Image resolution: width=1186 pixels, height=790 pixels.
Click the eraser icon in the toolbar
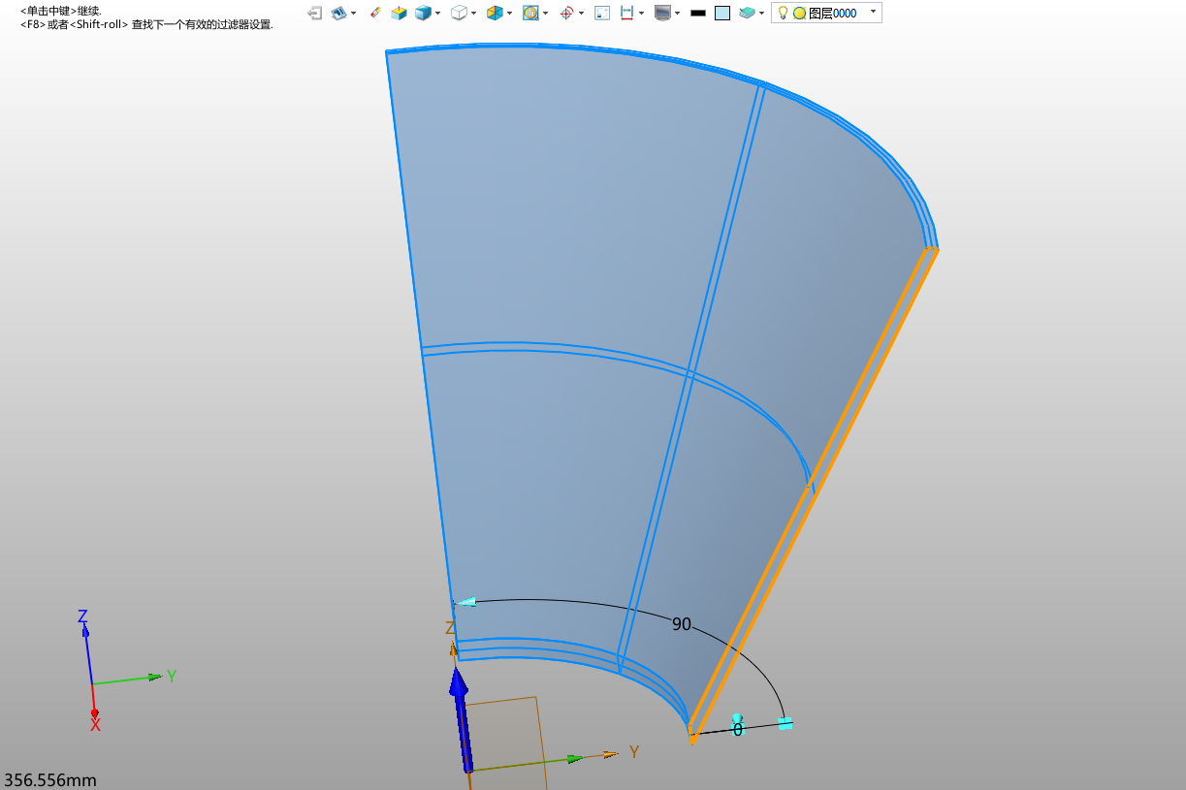tap(375, 14)
